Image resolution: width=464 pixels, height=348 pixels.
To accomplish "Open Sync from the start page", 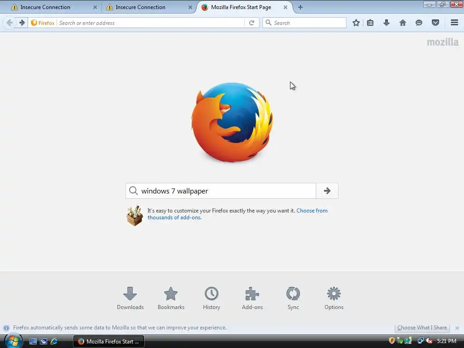I will point(293,298).
